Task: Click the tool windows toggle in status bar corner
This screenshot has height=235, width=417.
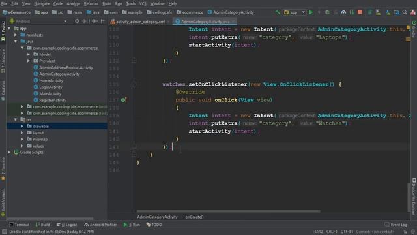Action: point(5,232)
